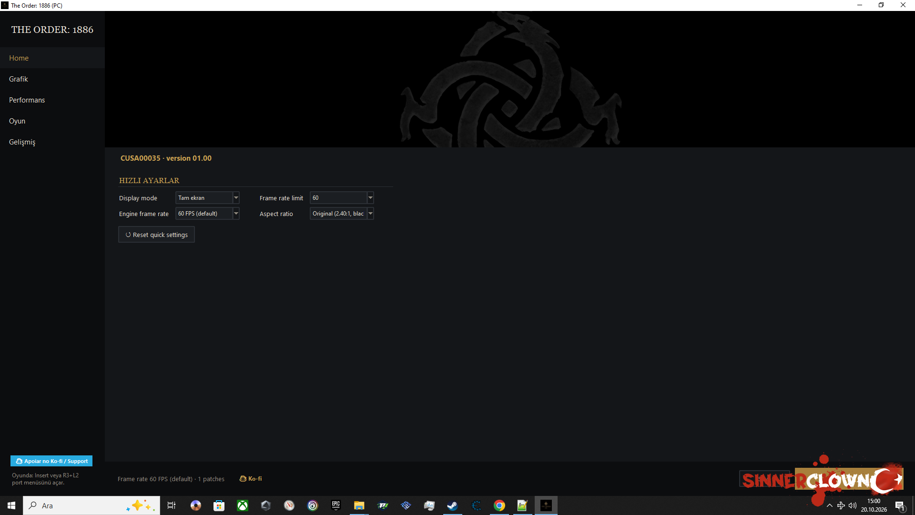This screenshot has width=915, height=515.
Task: Open the volume control in tray
Action: click(x=853, y=505)
